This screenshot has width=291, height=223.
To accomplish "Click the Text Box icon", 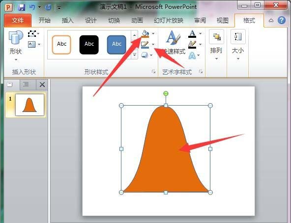I will (32, 44).
